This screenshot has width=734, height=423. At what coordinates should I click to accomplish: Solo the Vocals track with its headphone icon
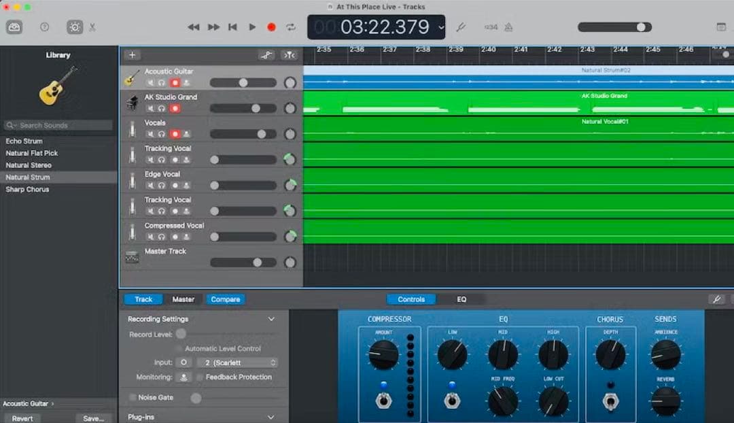[161, 133]
